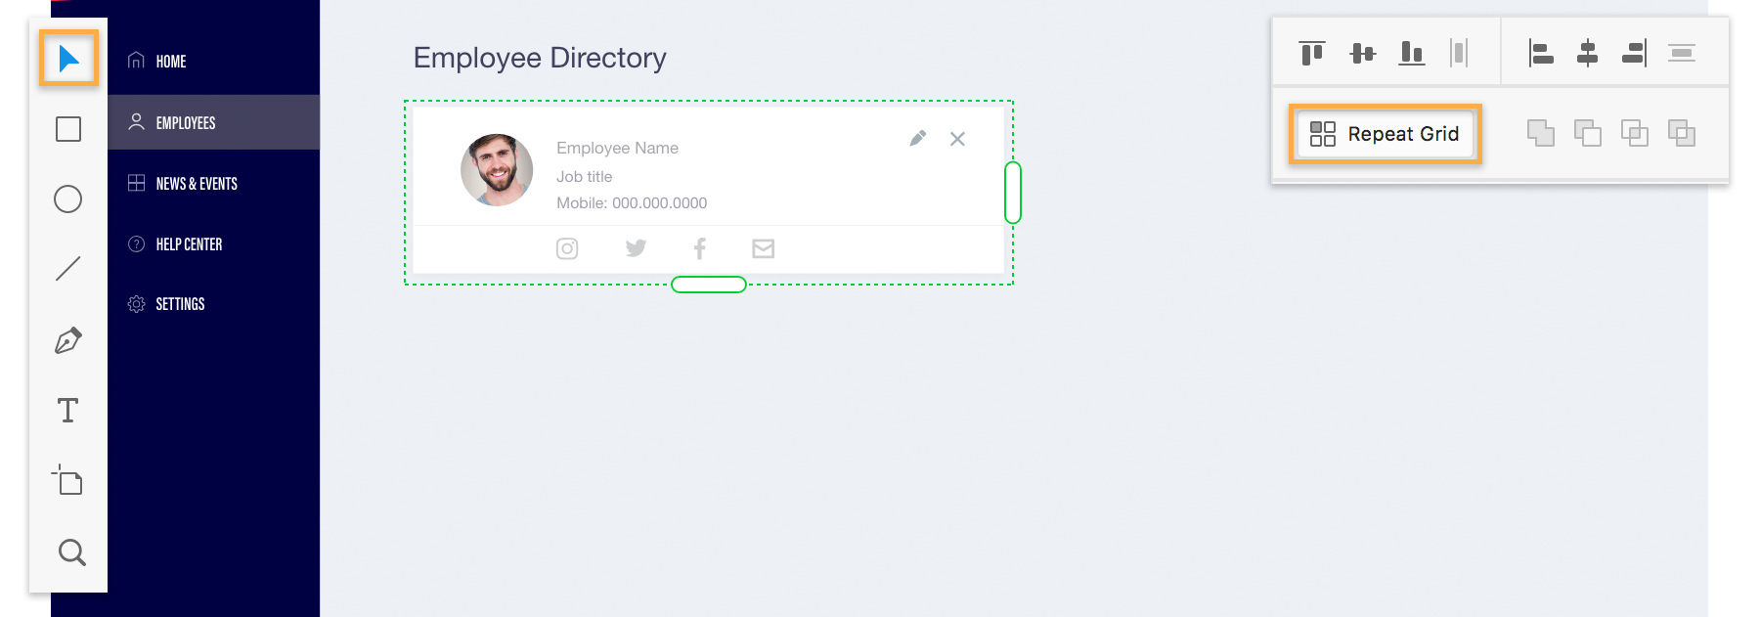This screenshot has height=617, width=1760.
Task: Open Settings in the sidebar
Action: (180, 304)
